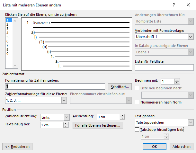
Task: Collapse dialog with '<< Reduzieren' button
Action: pyautogui.click(x=17, y=146)
